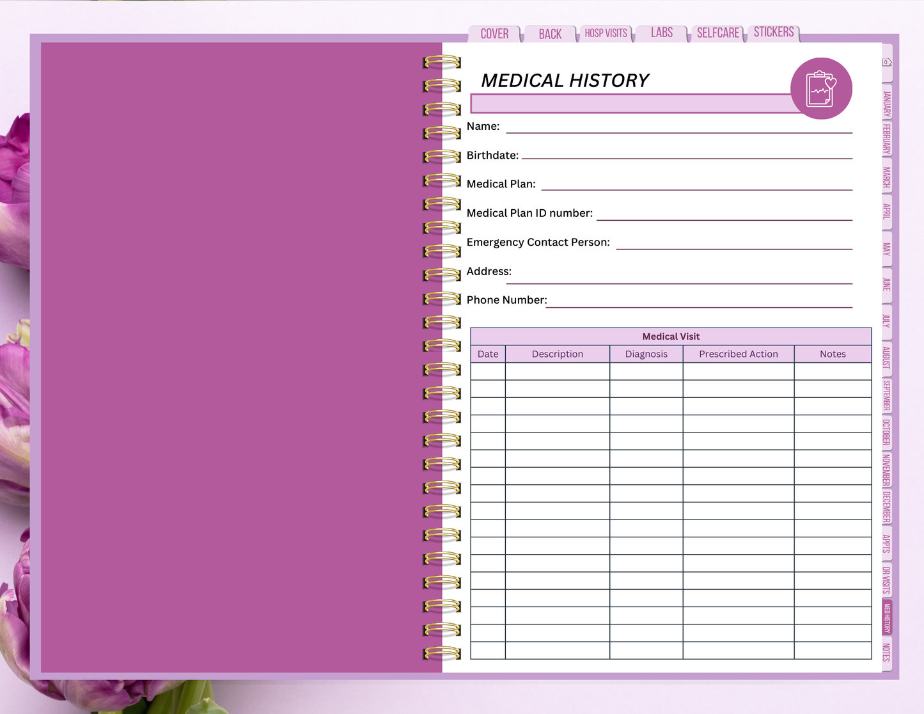Select the NOTES side tab
This screenshot has height=714, width=924.
coord(886,653)
